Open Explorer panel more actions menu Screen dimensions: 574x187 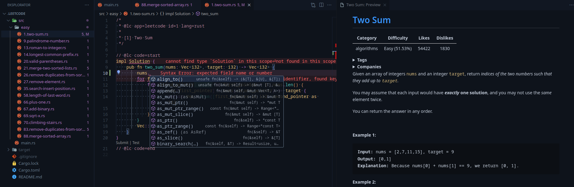[x=87, y=5]
